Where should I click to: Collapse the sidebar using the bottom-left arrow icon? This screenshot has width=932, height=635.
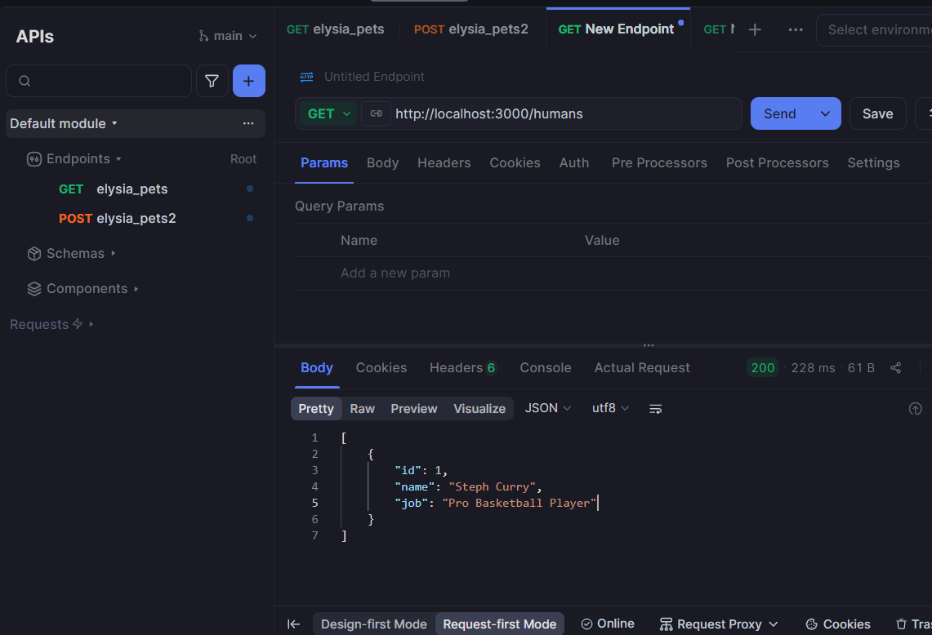(x=293, y=624)
